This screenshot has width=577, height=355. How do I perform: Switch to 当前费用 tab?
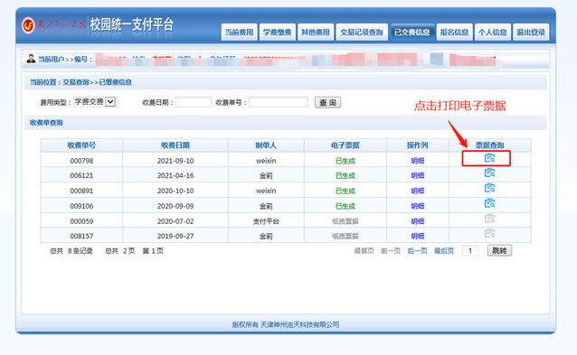click(239, 33)
